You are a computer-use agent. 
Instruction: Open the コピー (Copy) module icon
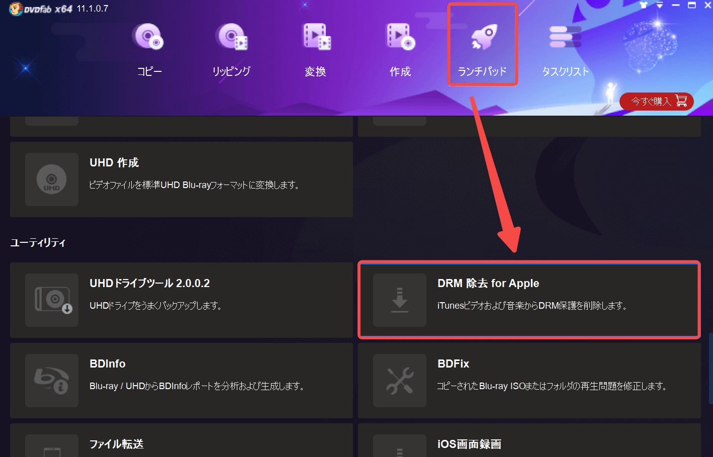click(x=148, y=37)
